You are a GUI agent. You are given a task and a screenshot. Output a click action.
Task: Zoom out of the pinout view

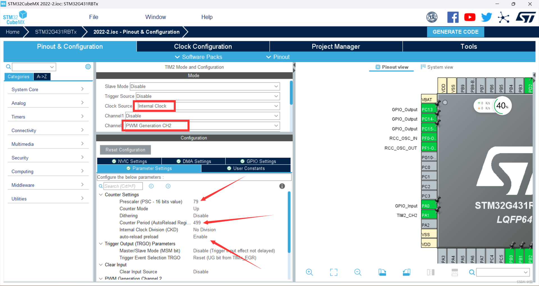pos(358,272)
